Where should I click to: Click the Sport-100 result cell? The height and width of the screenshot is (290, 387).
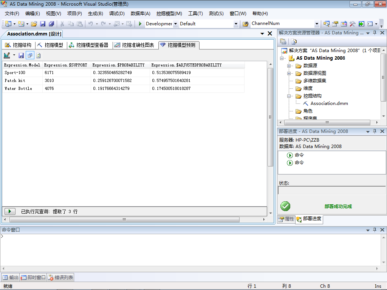point(22,73)
